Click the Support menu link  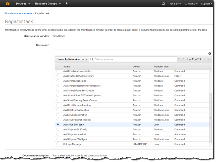[206, 4]
